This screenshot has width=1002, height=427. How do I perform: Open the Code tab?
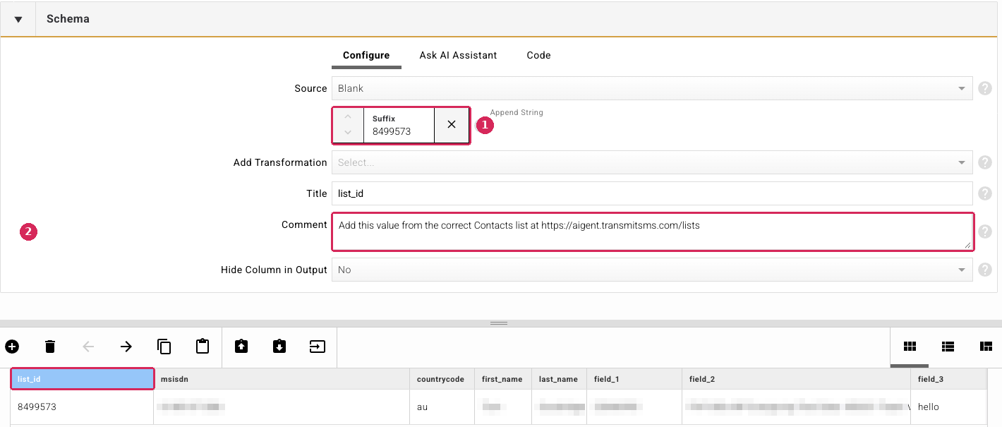point(538,55)
